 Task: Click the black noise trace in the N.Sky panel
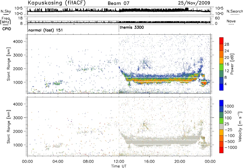click(x=119, y=11)
